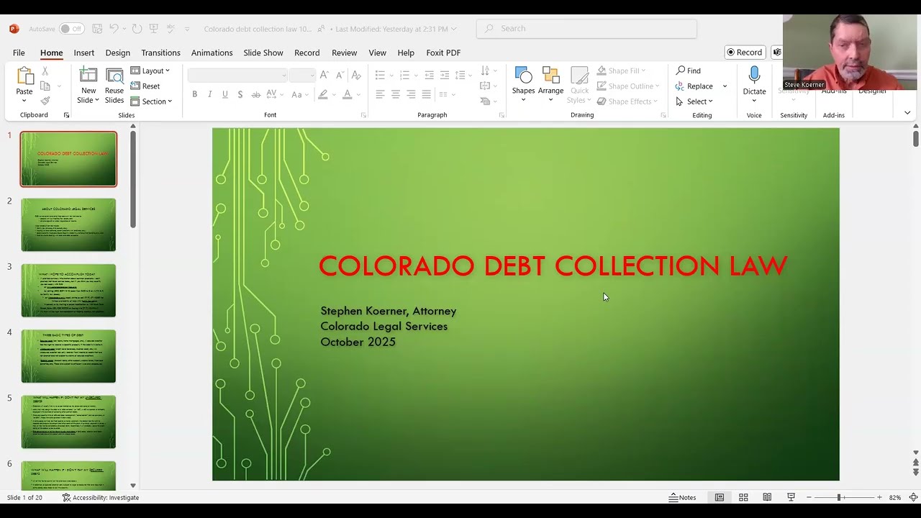
Task: Open the Select dropdown in Editing
Action: [694, 101]
